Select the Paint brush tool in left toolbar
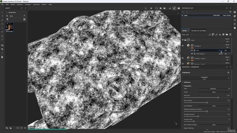 click(2, 12)
